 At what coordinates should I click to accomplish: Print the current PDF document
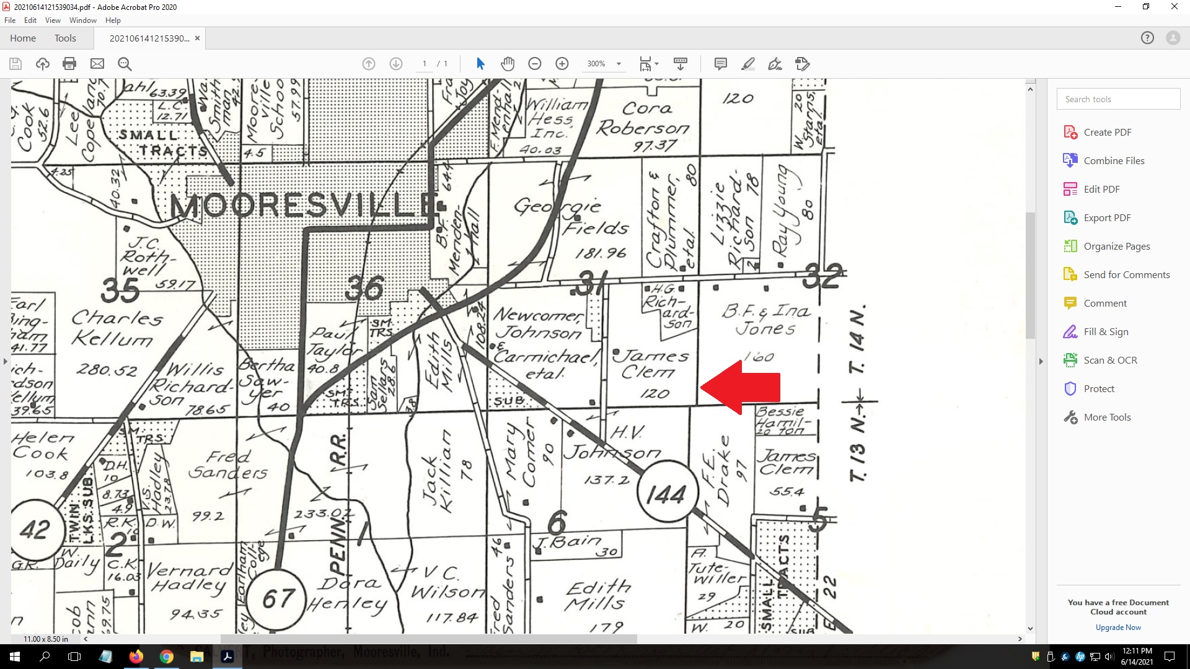point(69,63)
